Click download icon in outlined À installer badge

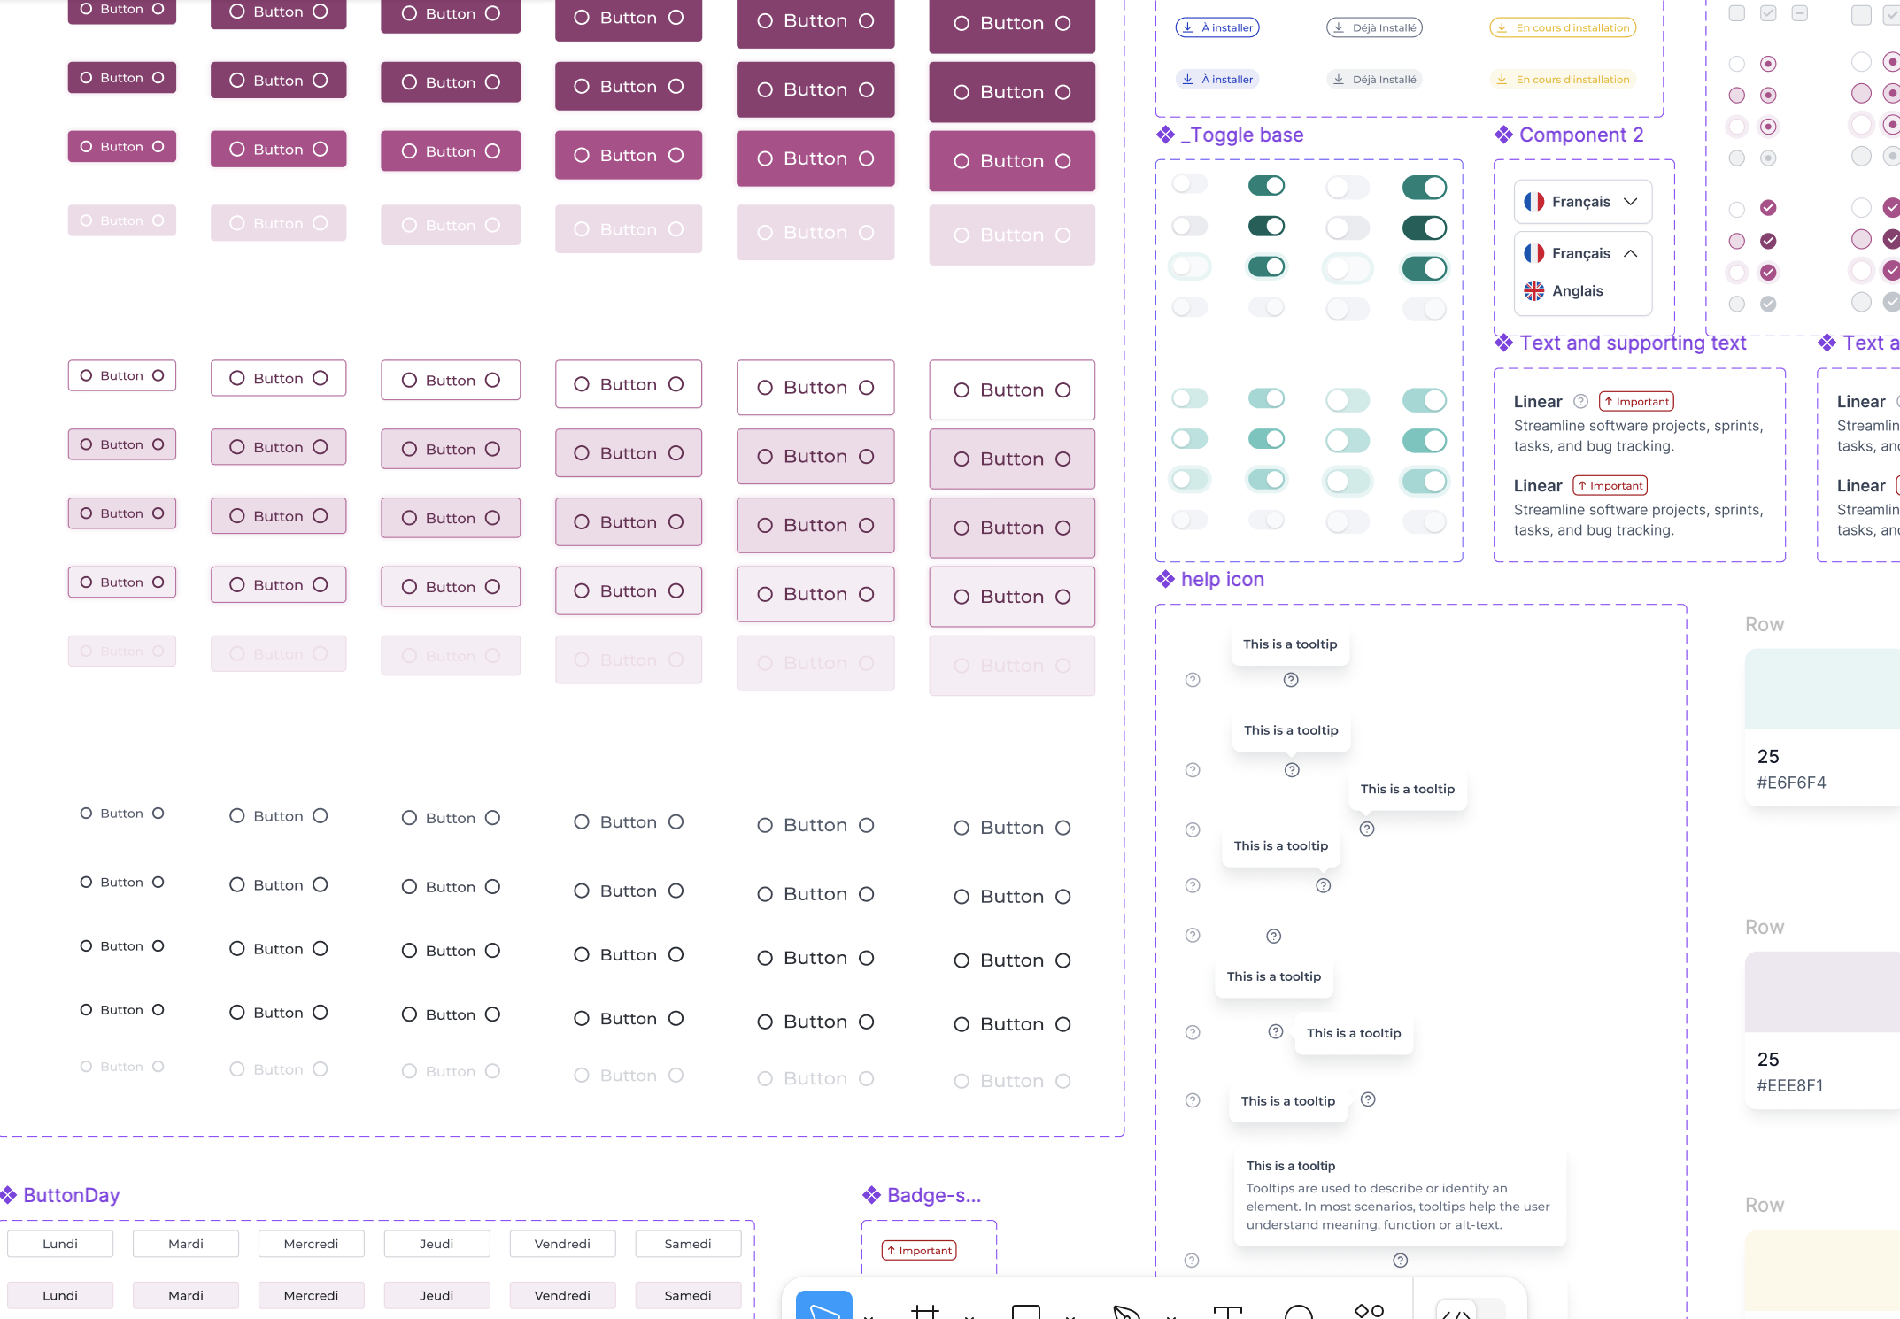point(1188,27)
